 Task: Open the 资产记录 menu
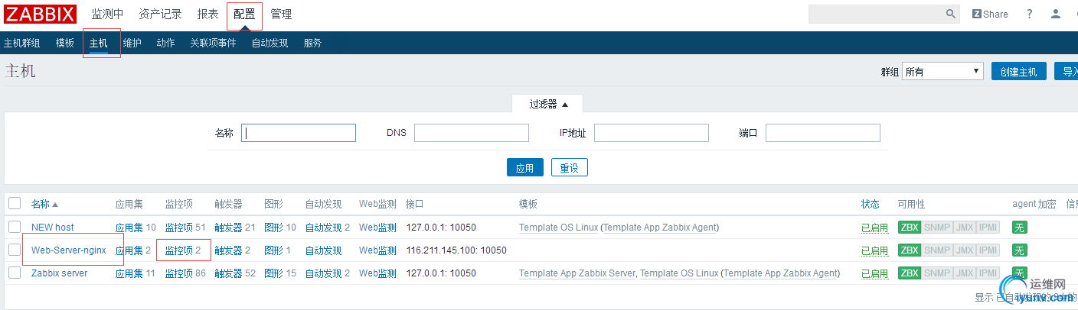point(161,14)
